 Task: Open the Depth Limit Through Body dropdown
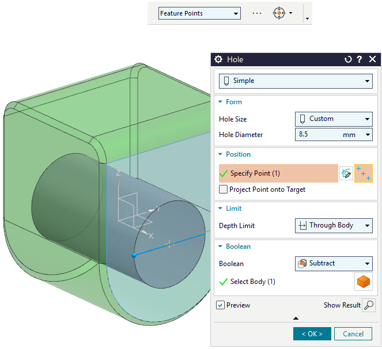[x=334, y=226]
